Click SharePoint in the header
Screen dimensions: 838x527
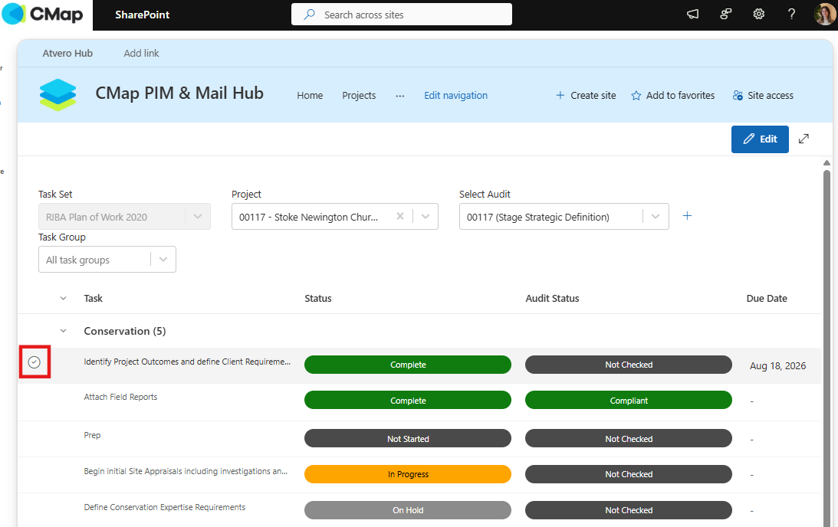click(x=142, y=15)
